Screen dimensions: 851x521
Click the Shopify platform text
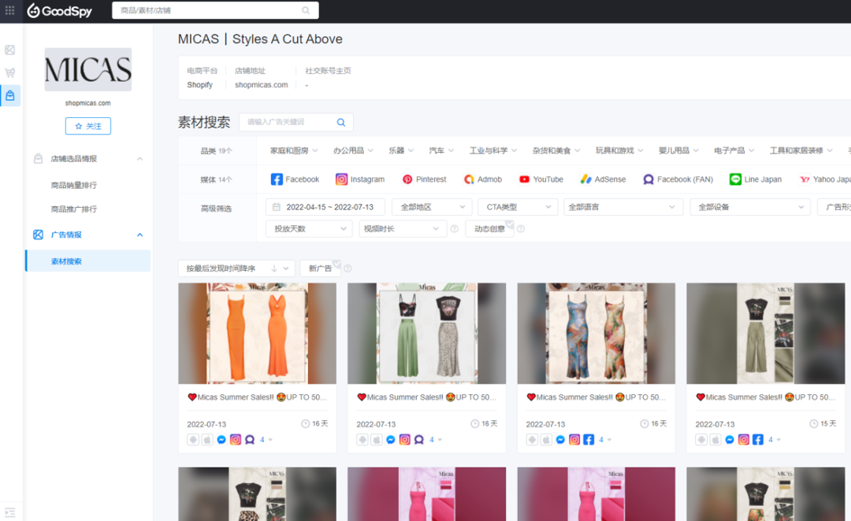point(199,85)
